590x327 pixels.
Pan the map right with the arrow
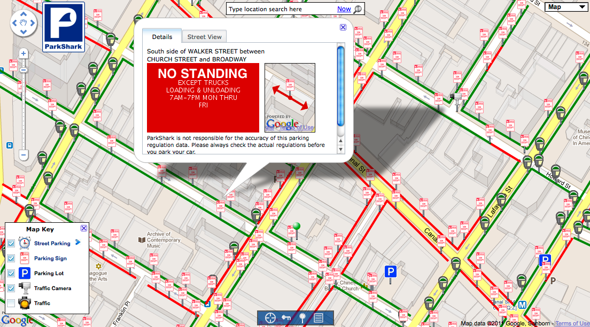33,23
